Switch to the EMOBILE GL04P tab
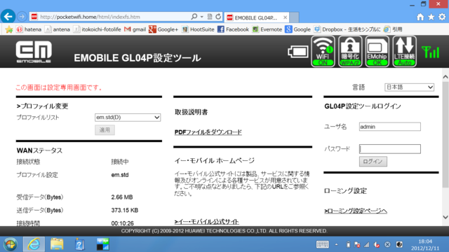Viewport: 449px width, 252px height. pos(255,17)
